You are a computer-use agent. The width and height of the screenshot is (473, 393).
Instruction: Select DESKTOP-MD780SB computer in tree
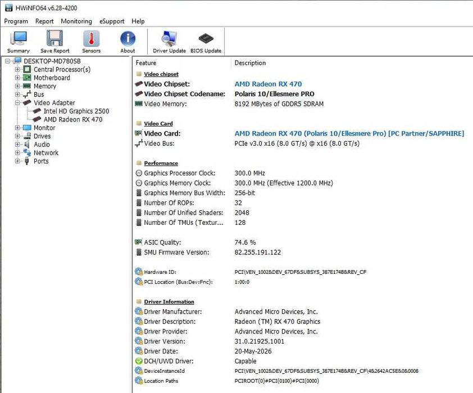coord(52,61)
